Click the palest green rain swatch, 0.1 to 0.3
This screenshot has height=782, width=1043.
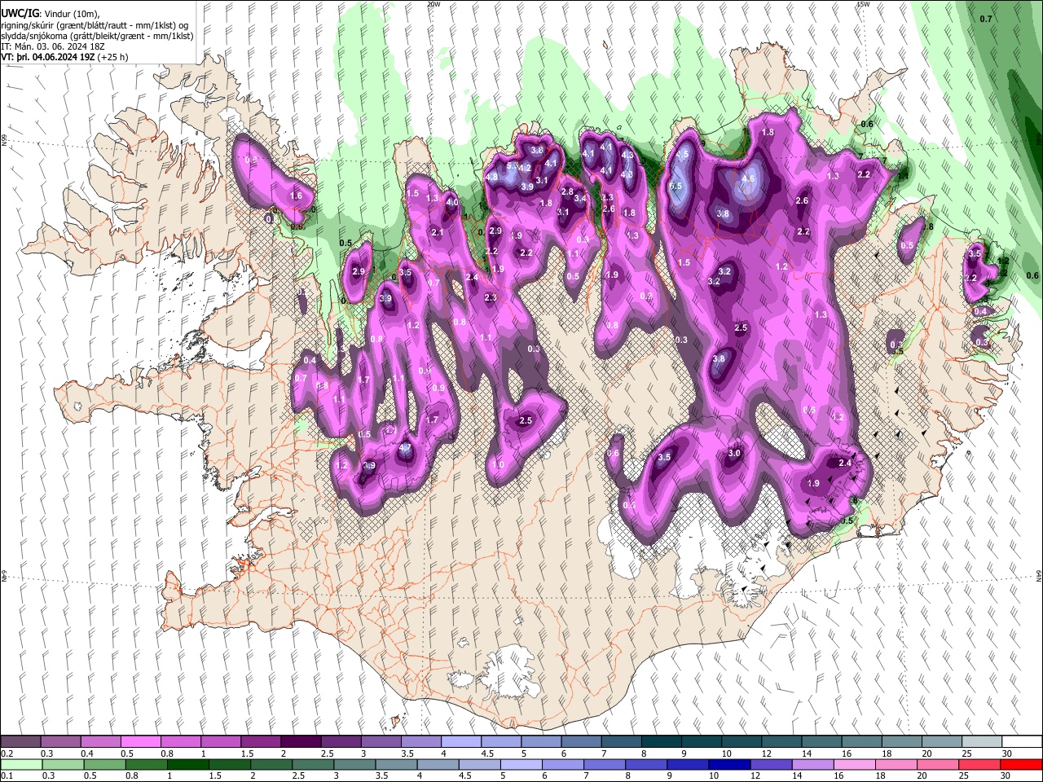[x=20, y=764]
